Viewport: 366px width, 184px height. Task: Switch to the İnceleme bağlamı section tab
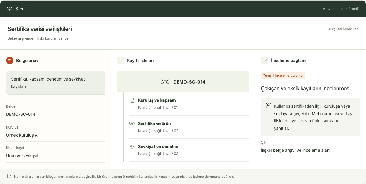point(310,60)
